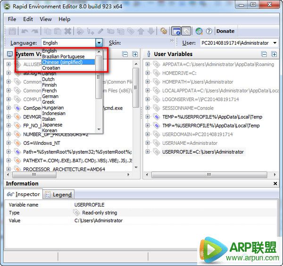Click the globe check for updates icon
The width and height of the screenshot is (283, 266).
pos(199,31)
